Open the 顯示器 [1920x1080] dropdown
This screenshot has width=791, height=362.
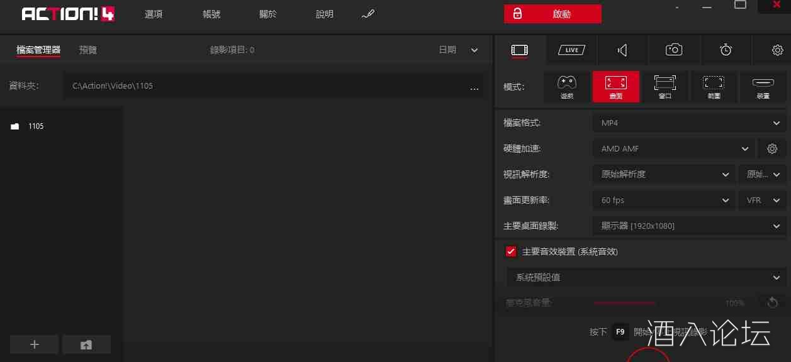point(689,226)
